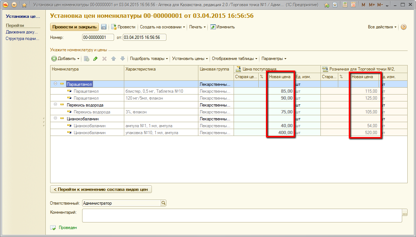This screenshot has width=416, height=237.
Task: Click the save (floppy disk) icon
Action: tap(104, 27)
